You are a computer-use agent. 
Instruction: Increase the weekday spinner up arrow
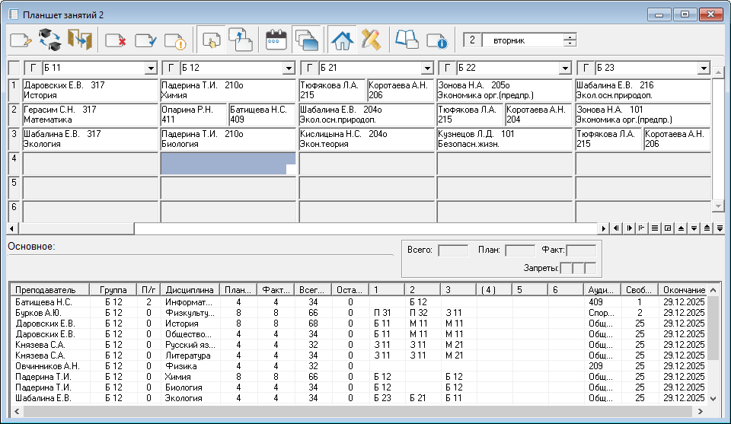[570, 37]
